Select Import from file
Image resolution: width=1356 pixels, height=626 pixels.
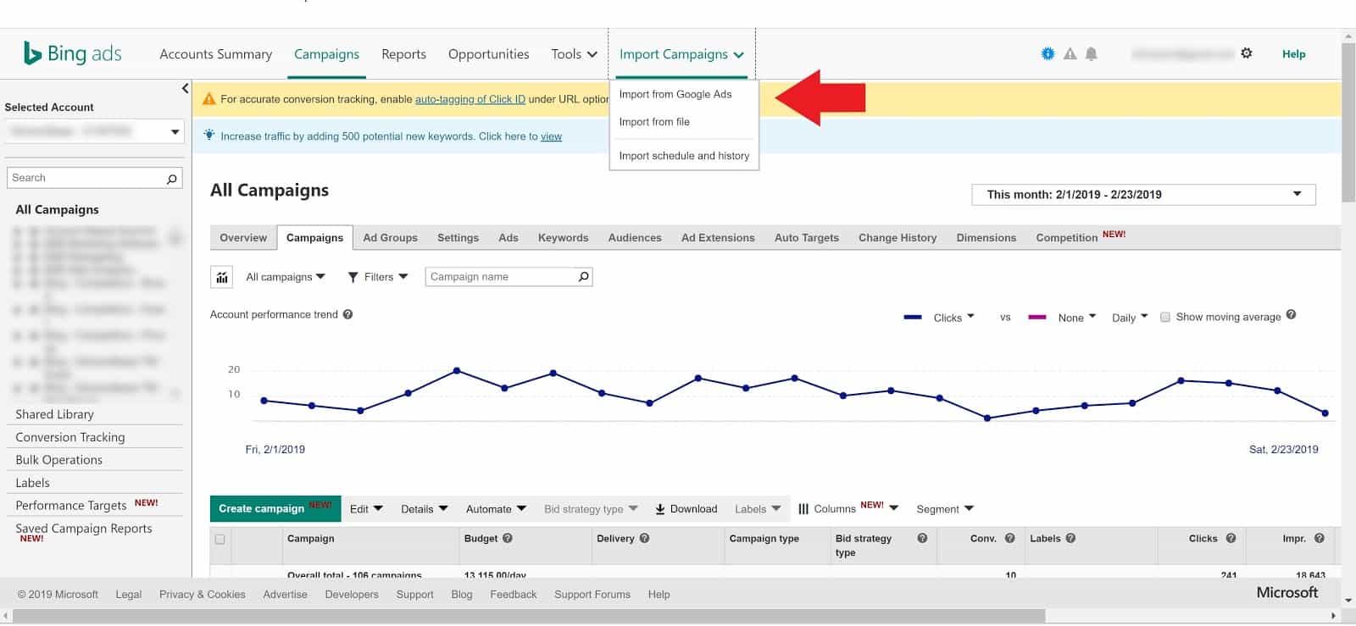point(654,122)
